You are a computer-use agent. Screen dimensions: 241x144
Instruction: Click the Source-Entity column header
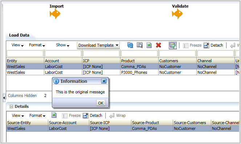pyautogui.click(x=27, y=123)
